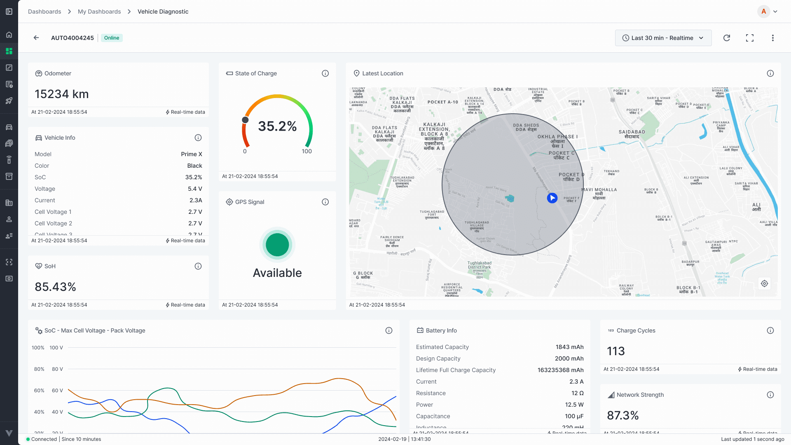The image size is (791, 445).
Task: Toggle the sidebar panel at top left
Action: pyautogui.click(x=9, y=12)
